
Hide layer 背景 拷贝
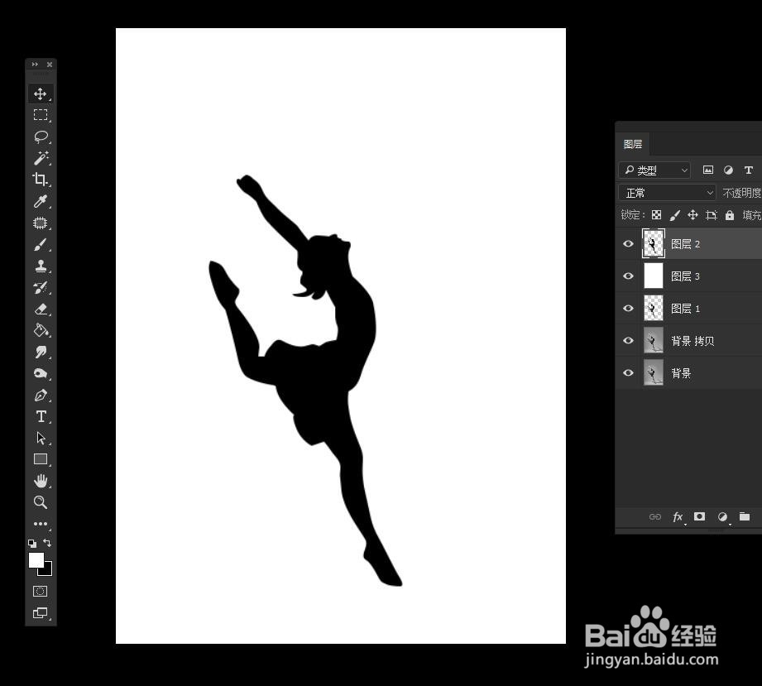(x=628, y=340)
